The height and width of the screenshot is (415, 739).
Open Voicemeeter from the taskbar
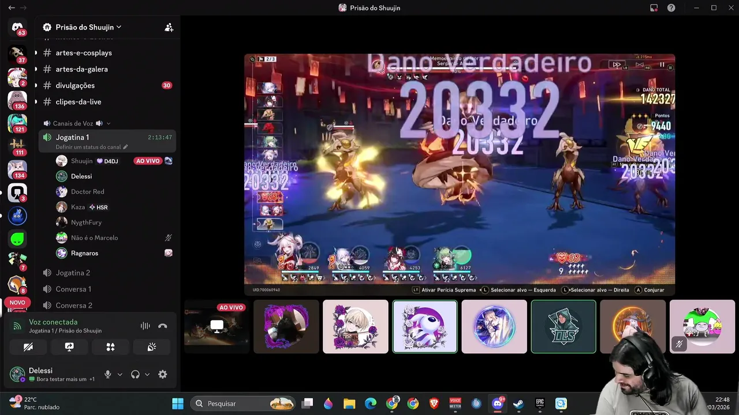455,403
